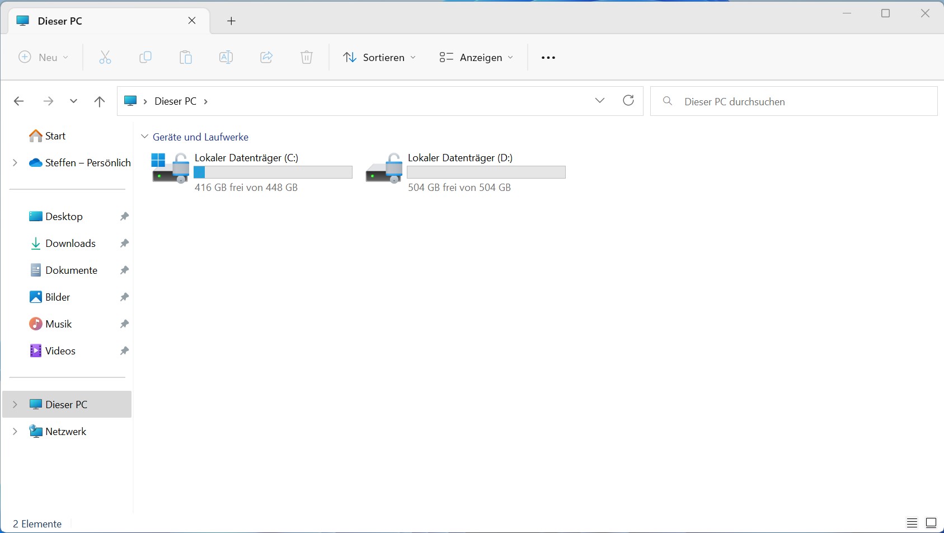This screenshot has height=533, width=944.
Task: Click the Delete trash can icon
Action: [x=307, y=57]
